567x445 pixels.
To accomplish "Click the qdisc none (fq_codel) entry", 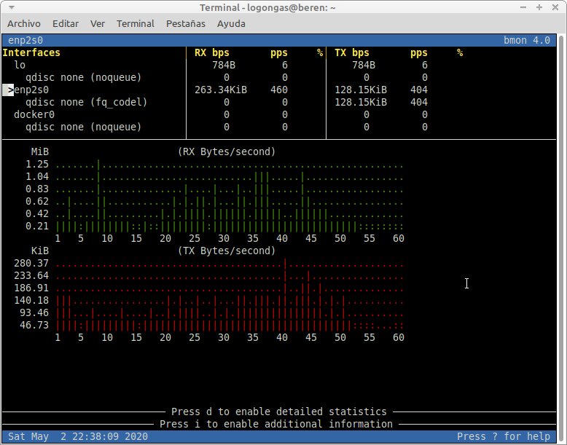I will (x=86, y=102).
